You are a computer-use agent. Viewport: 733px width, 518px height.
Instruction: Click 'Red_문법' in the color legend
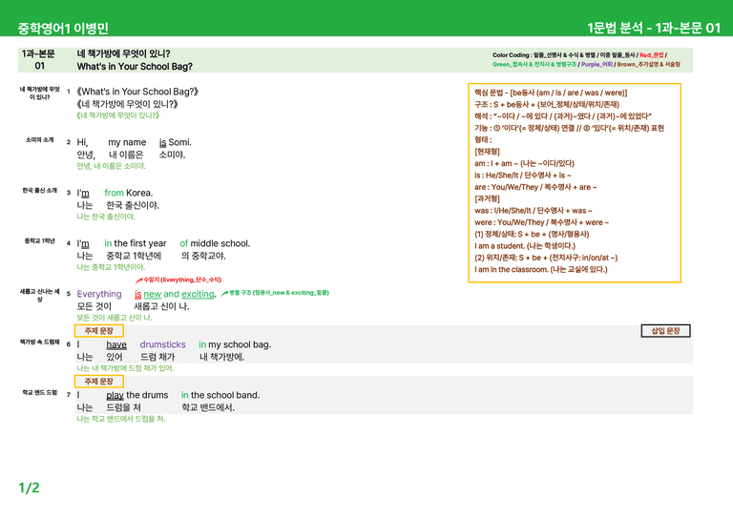point(651,55)
